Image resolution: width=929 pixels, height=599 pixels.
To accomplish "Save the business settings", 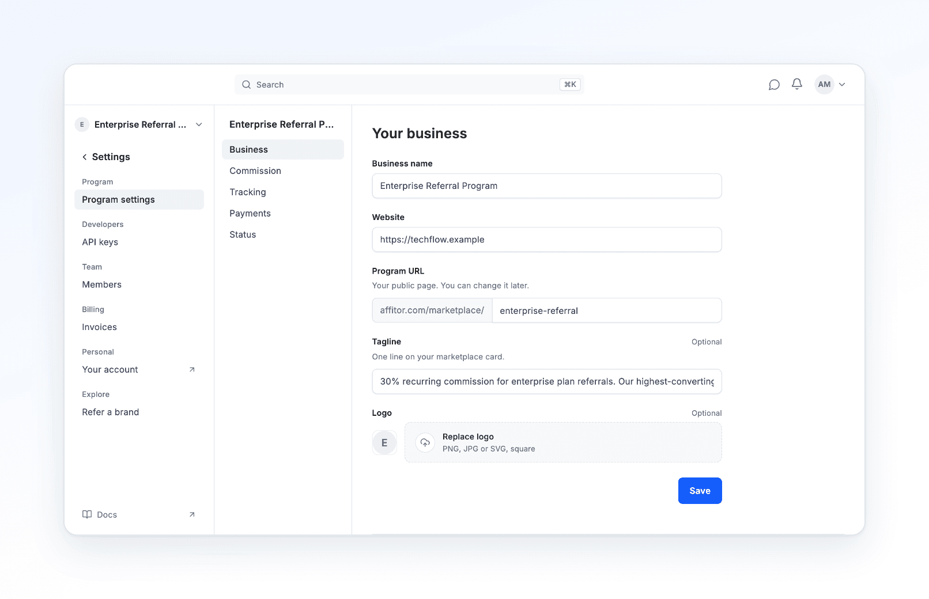I will tap(700, 491).
